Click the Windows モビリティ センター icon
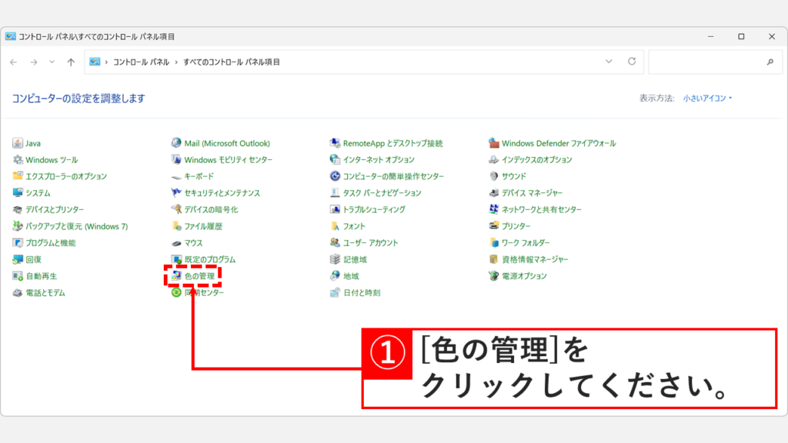The height and width of the screenshot is (443, 788). tap(176, 160)
